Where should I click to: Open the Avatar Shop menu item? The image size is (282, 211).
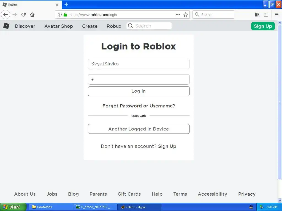click(59, 26)
